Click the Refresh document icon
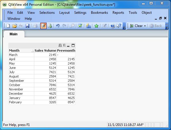 coord(21,26)
